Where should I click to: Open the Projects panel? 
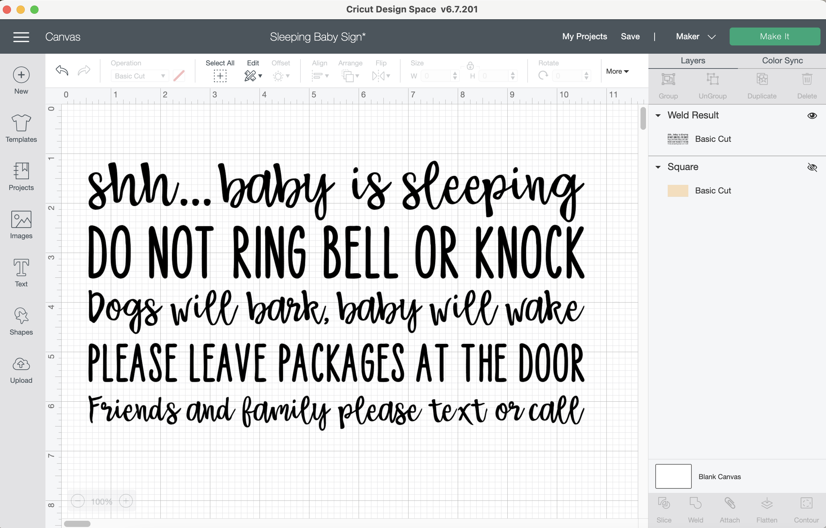coord(21,177)
